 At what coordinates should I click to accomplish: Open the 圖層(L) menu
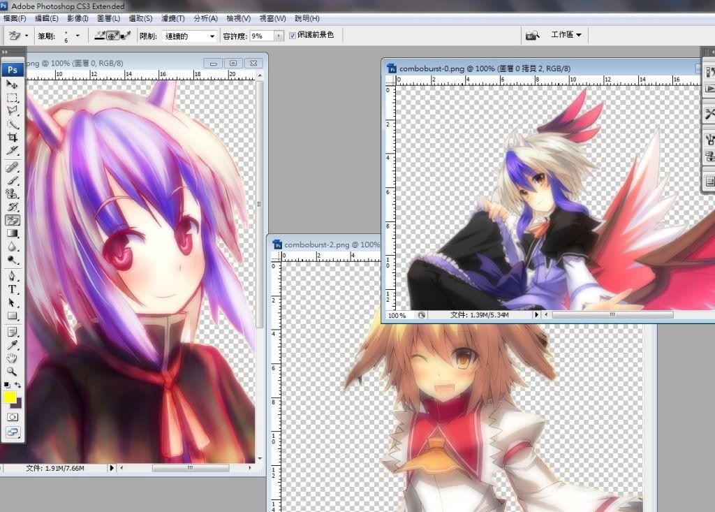(x=108, y=18)
